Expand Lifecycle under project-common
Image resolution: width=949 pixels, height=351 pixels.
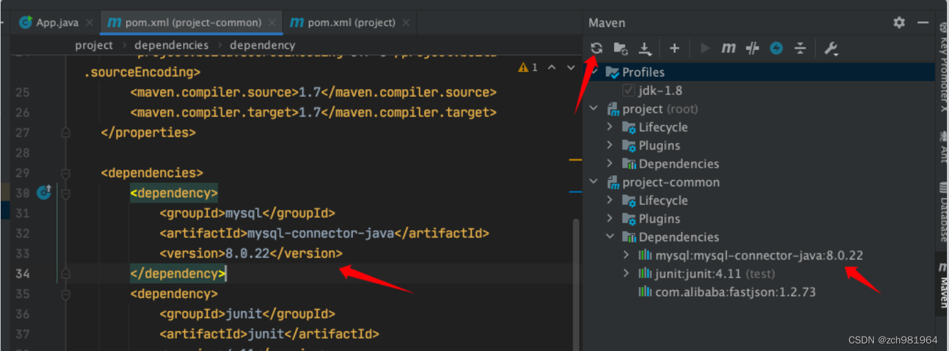610,201
